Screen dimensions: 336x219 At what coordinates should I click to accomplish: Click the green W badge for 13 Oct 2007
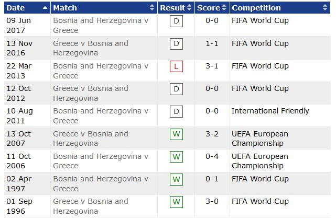[x=176, y=134]
